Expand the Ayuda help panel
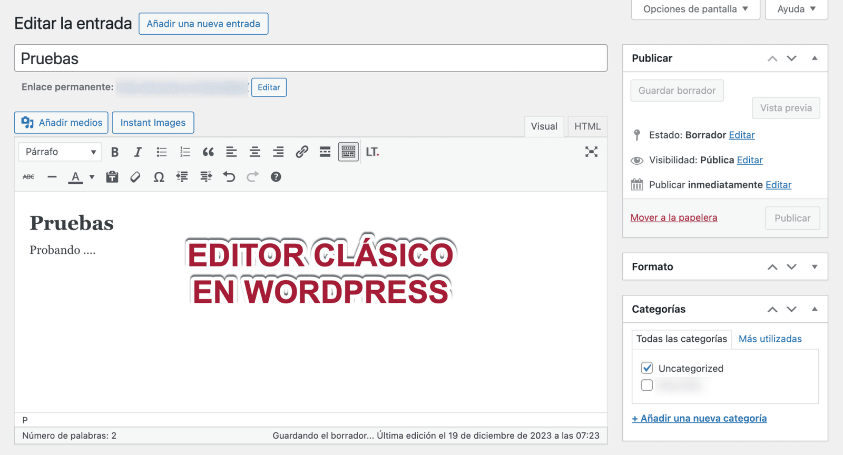The width and height of the screenshot is (843, 455). [796, 9]
